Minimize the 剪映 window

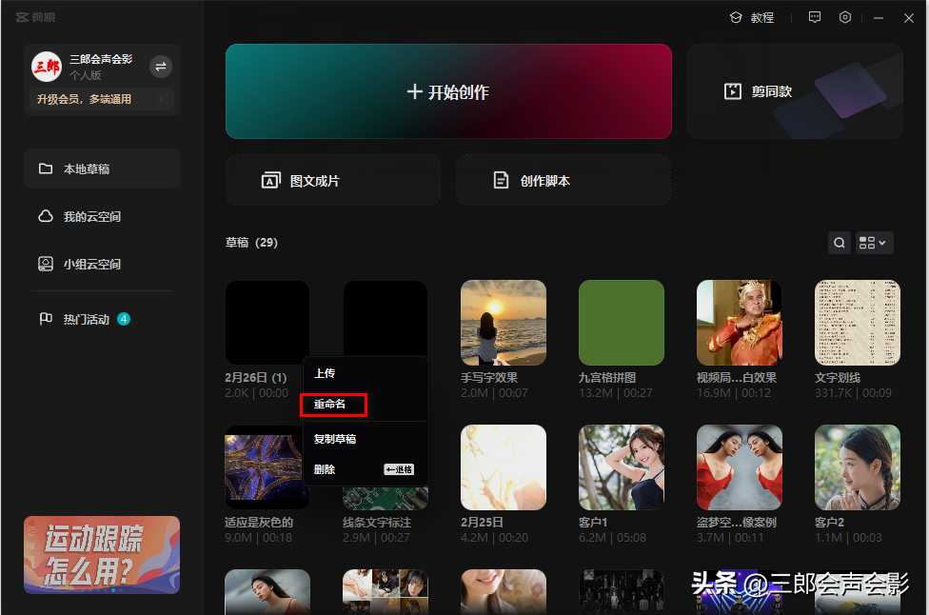[878, 18]
